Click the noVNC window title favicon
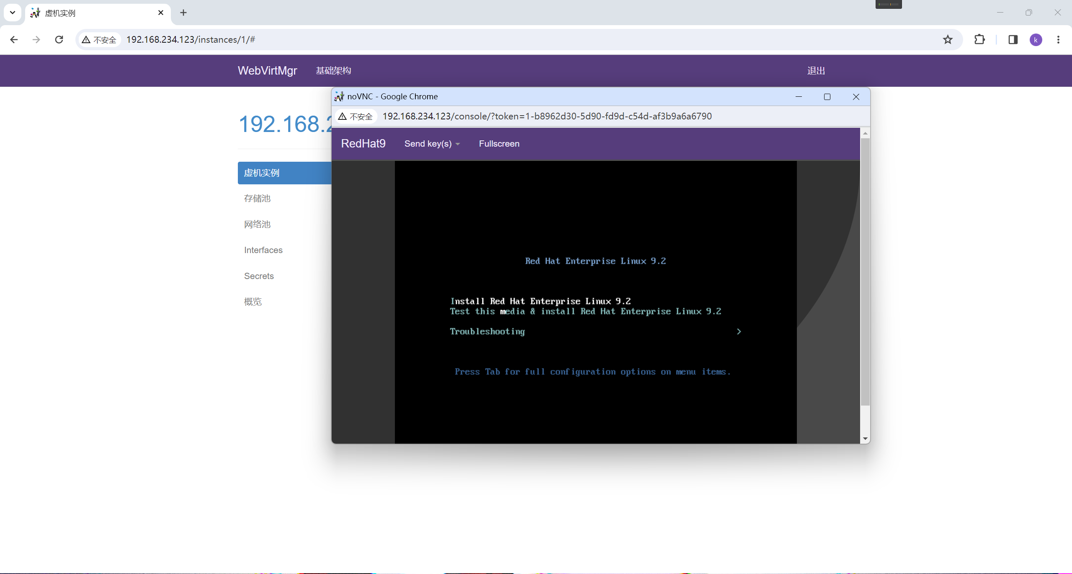This screenshot has height=574, width=1072. coord(339,96)
